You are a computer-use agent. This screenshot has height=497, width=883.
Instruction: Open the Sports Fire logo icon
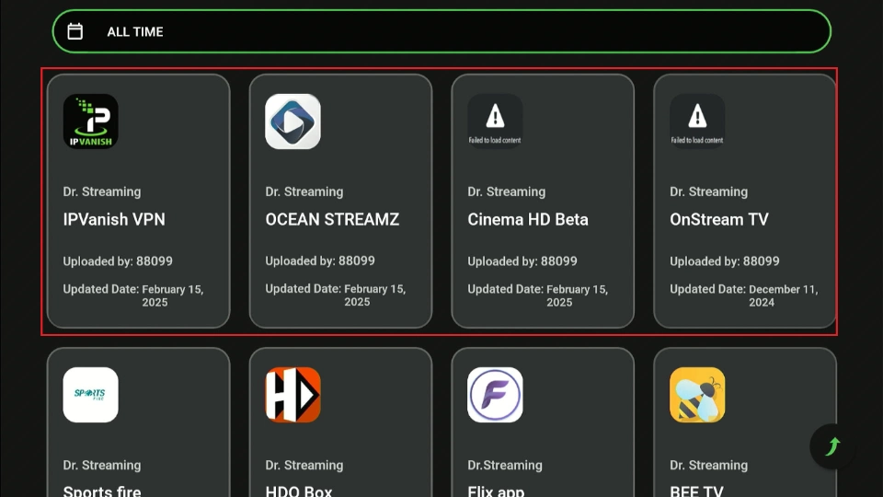(91, 395)
